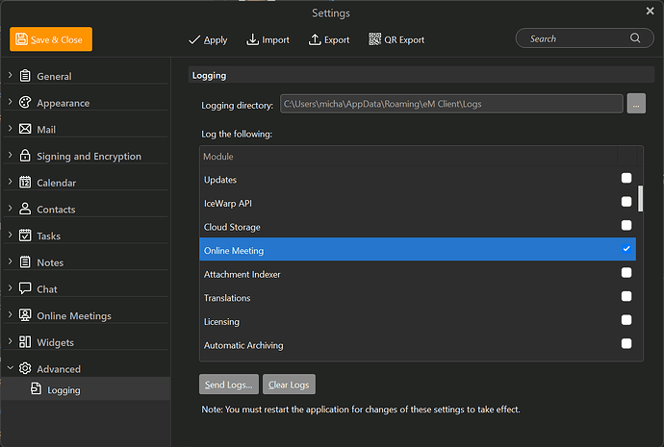The image size is (664, 447).
Task: Click the Mail envelope icon
Action: pyautogui.click(x=25, y=129)
